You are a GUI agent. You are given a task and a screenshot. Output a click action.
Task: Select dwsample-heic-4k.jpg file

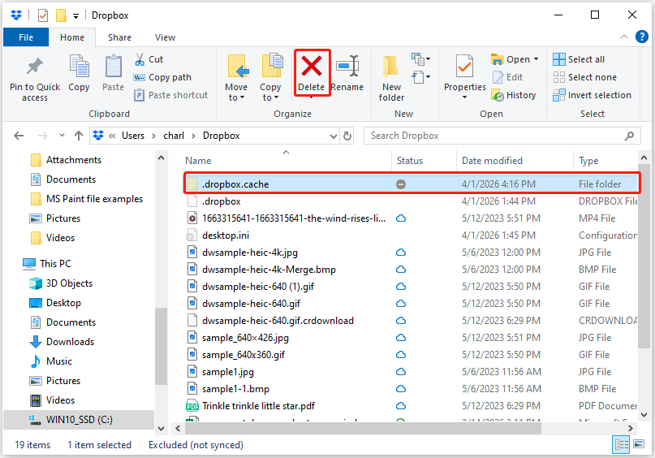coord(250,253)
